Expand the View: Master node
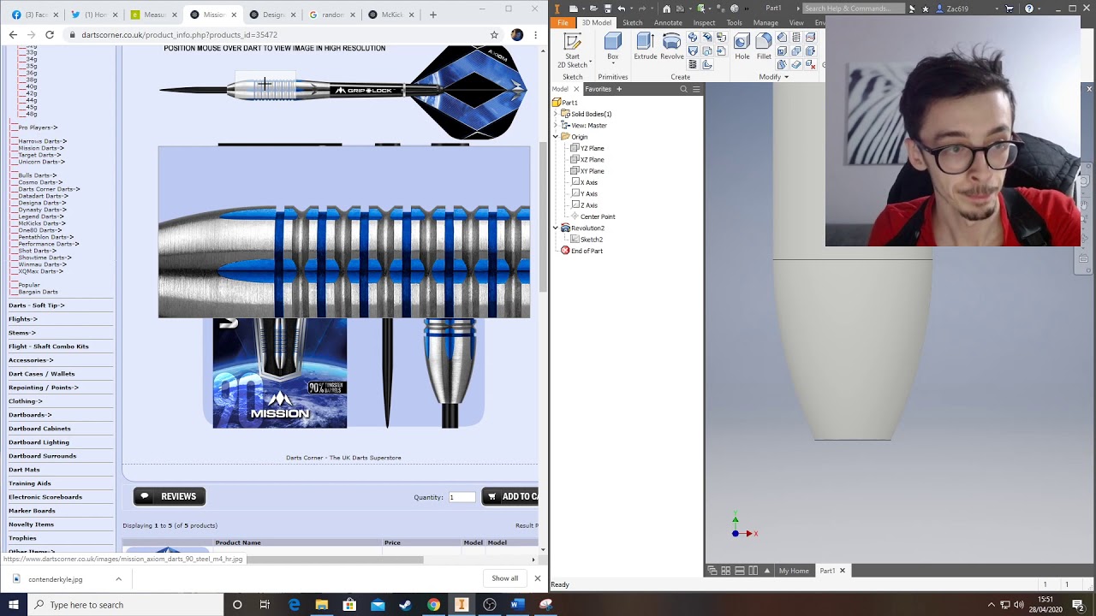This screenshot has width=1096, height=616. click(x=555, y=125)
